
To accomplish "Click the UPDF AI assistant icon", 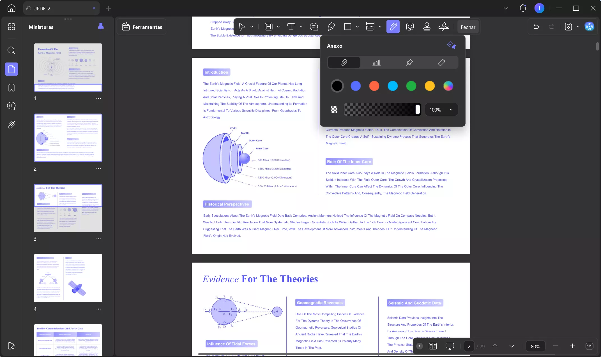I will click(589, 27).
